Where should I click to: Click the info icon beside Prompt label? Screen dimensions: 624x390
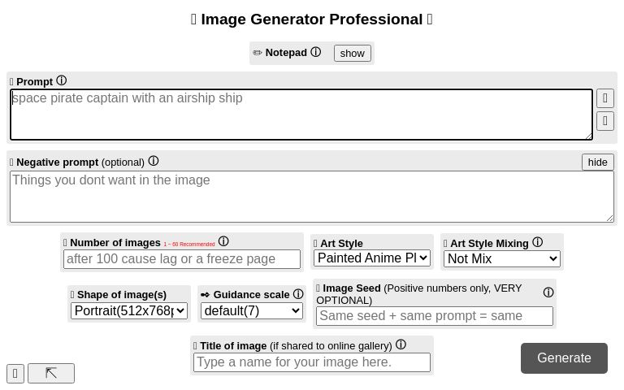(x=61, y=80)
